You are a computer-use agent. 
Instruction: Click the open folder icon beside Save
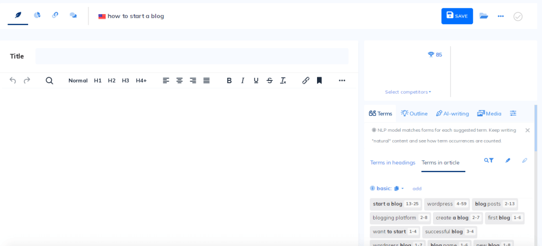[x=484, y=16]
